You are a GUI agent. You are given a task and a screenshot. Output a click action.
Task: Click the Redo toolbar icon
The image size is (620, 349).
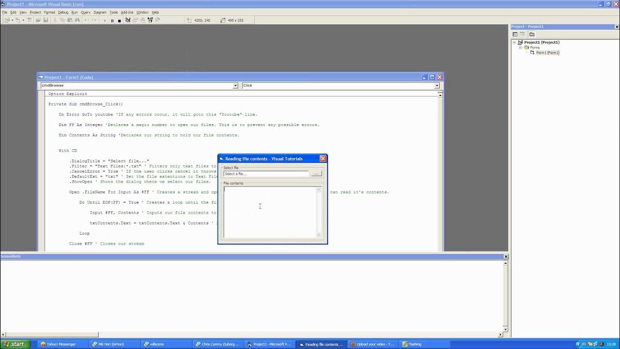(x=94, y=20)
